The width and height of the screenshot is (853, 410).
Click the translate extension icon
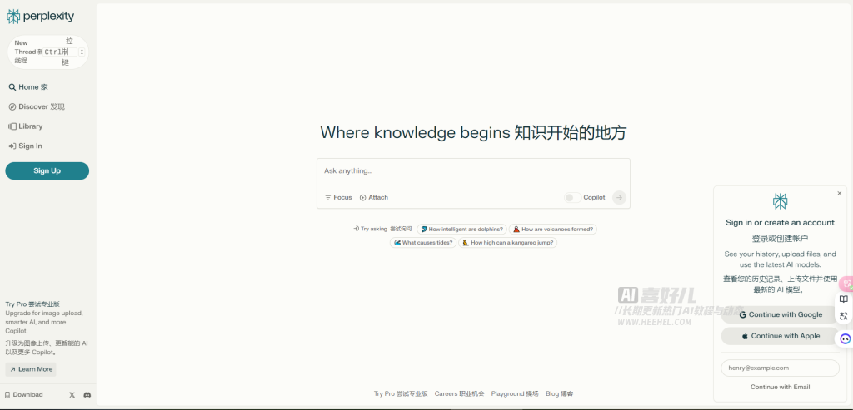click(x=844, y=316)
